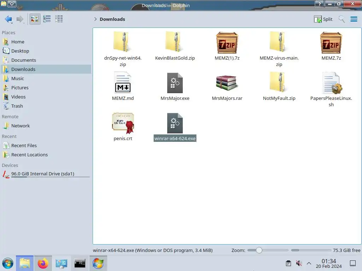
Task: Open Videos in Places
Action: tap(46, 97)
